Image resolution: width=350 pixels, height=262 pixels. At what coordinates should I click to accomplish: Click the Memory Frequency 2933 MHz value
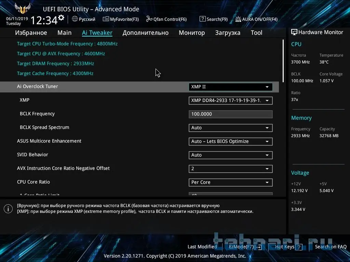click(x=300, y=136)
